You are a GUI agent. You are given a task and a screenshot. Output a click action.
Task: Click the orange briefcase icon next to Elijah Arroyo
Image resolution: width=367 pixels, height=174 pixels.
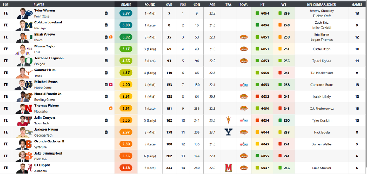click(110, 37)
